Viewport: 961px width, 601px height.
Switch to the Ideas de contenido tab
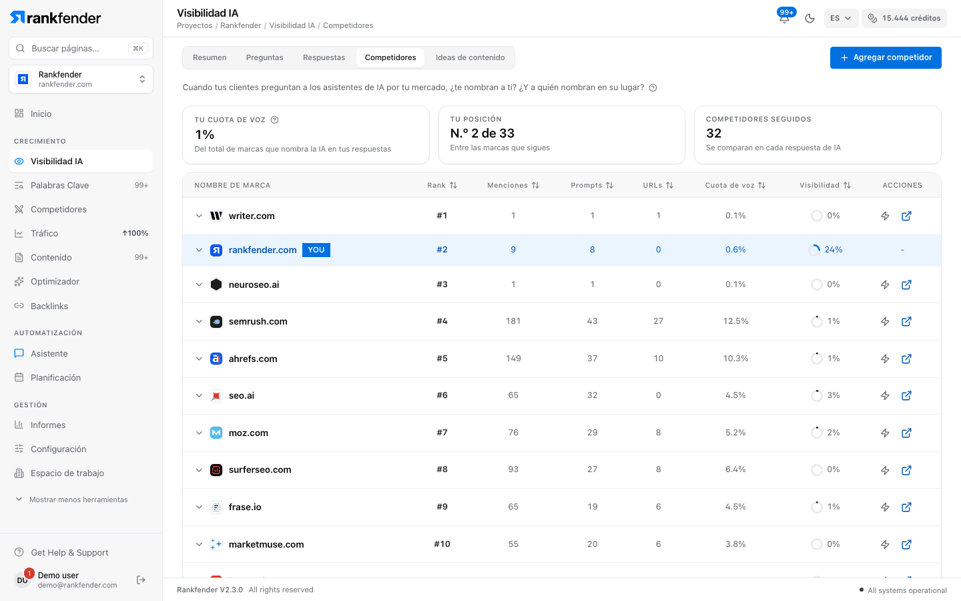(470, 57)
